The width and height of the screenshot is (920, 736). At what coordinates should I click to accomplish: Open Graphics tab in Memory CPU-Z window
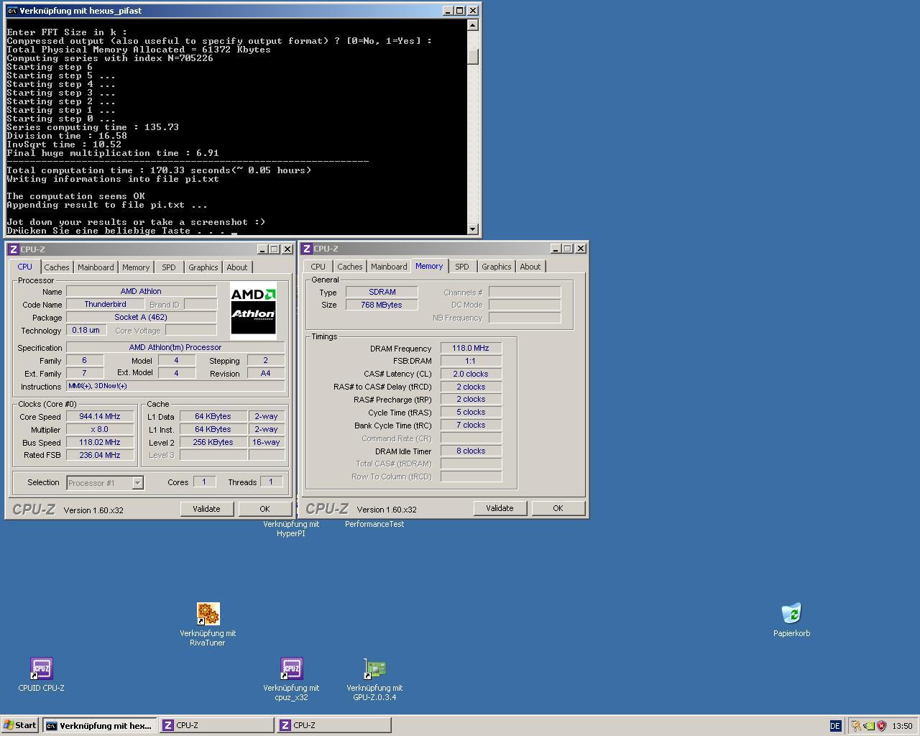pyautogui.click(x=497, y=267)
